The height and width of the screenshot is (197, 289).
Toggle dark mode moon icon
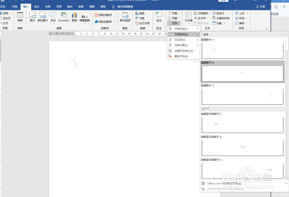click(x=276, y=7)
